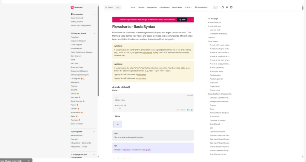Click the Mermaid Chart icon in header

click(231, 7)
